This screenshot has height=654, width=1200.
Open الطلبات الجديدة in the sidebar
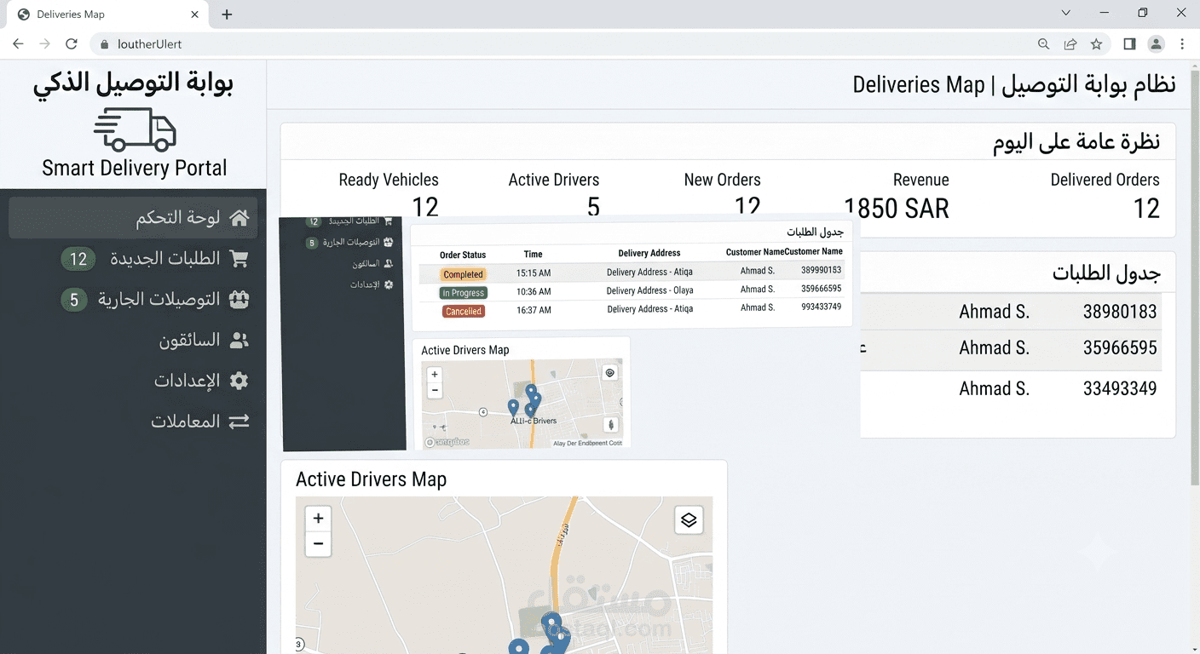tap(133, 259)
